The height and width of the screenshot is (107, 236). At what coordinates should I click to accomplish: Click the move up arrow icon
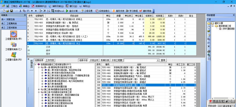32,11
